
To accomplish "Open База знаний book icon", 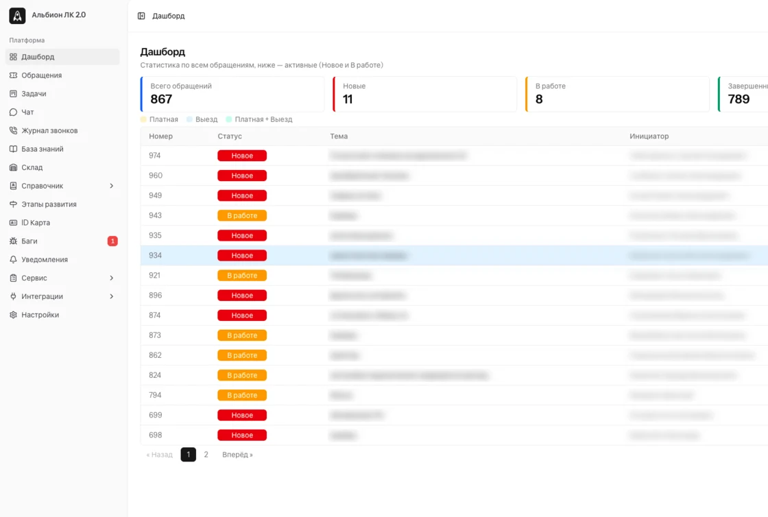I will click(x=13, y=149).
